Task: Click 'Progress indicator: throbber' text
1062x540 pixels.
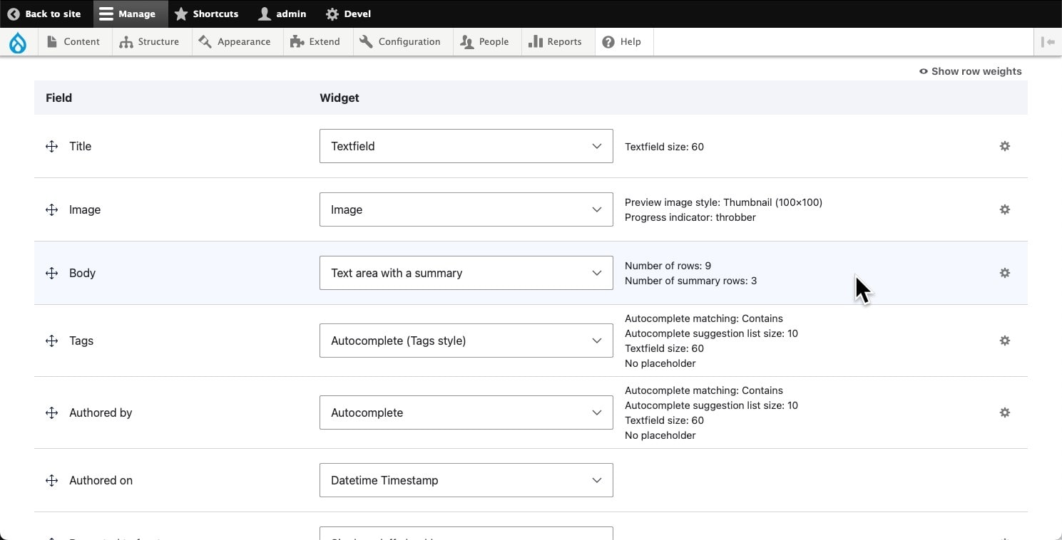Action: click(690, 217)
